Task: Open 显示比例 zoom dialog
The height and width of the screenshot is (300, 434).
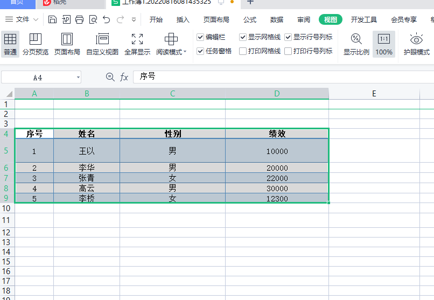Action: pyautogui.click(x=356, y=44)
